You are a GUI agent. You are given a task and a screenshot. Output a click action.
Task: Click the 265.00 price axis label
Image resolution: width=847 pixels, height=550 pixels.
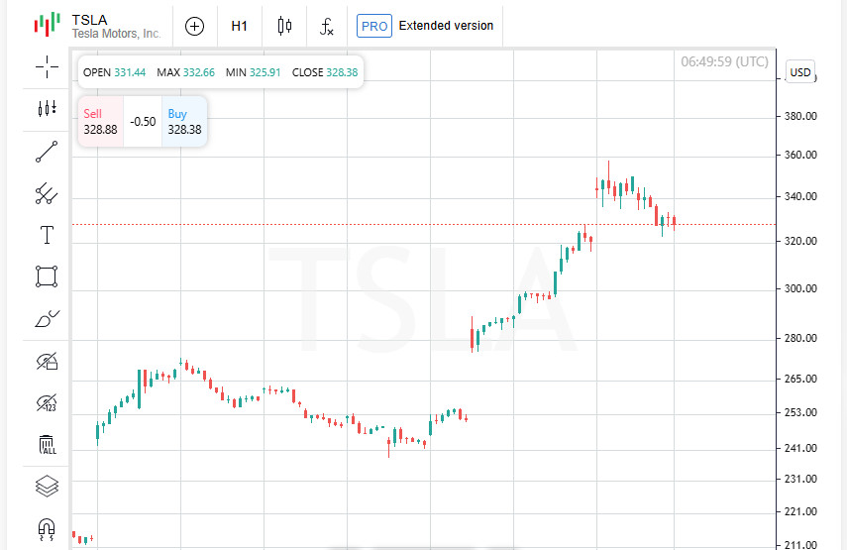click(x=800, y=379)
